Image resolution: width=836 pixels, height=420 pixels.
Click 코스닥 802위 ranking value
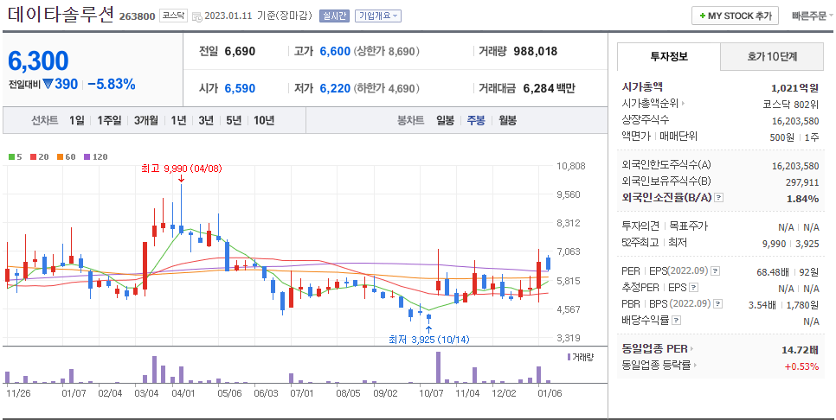(x=791, y=105)
